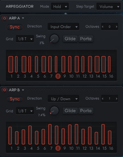123x157 pixels.
Task: Open ARP B Grid dropdown 1/8 T
Action: 25,111
